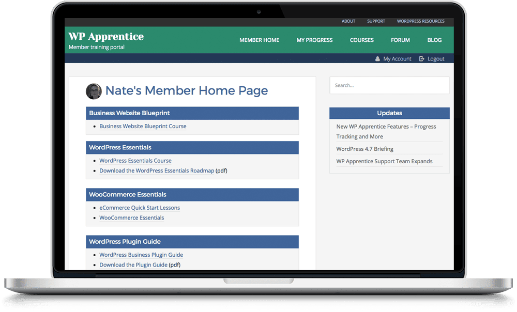
Task: Go to MEMBER HOME in navigation
Action: coord(260,40)
